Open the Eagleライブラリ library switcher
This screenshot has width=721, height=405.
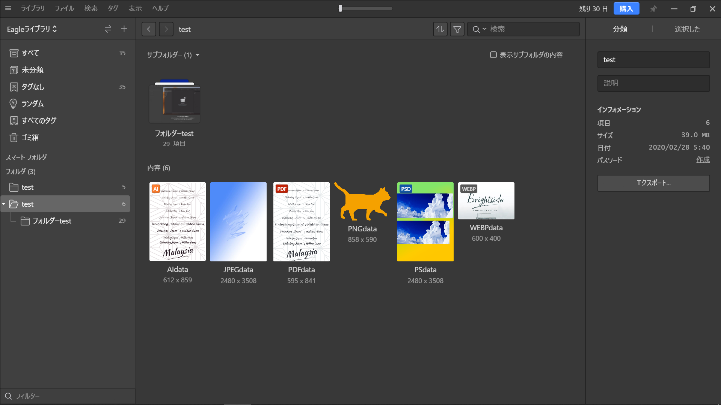[32, 29]
